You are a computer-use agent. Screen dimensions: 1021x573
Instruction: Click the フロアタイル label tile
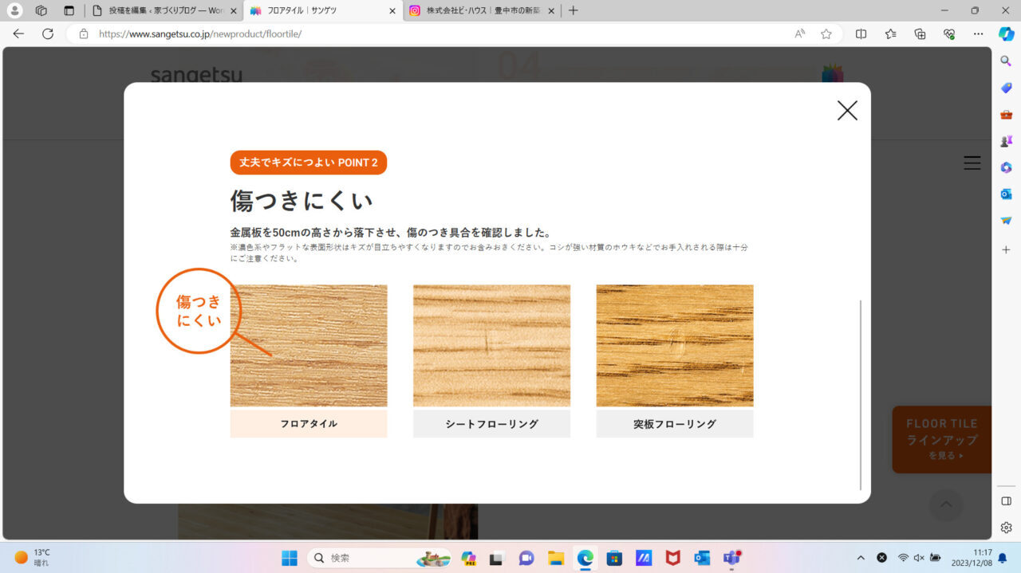(309, 424)
